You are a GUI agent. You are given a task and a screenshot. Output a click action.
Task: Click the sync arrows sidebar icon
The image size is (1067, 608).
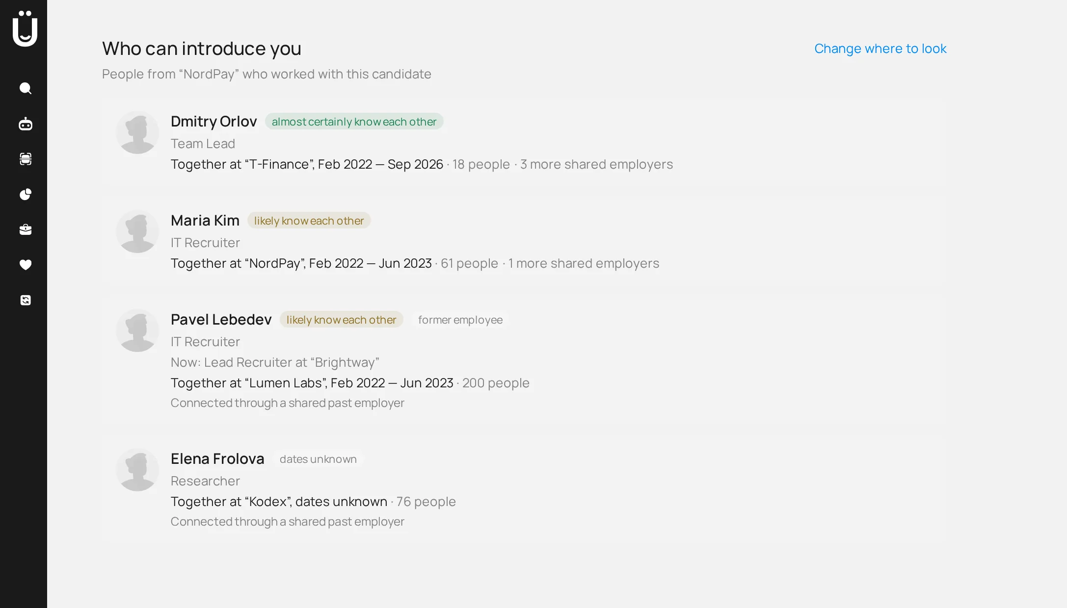coord(26,300)
